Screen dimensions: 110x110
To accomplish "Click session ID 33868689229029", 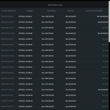I will tap(7, 28).
